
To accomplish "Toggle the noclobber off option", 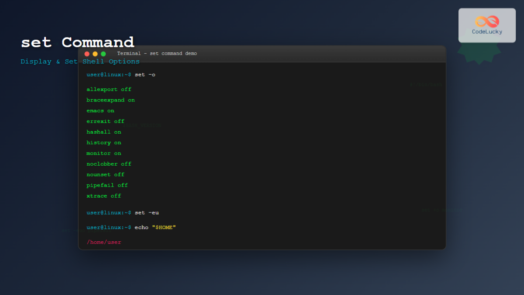I will click(109, 163).
